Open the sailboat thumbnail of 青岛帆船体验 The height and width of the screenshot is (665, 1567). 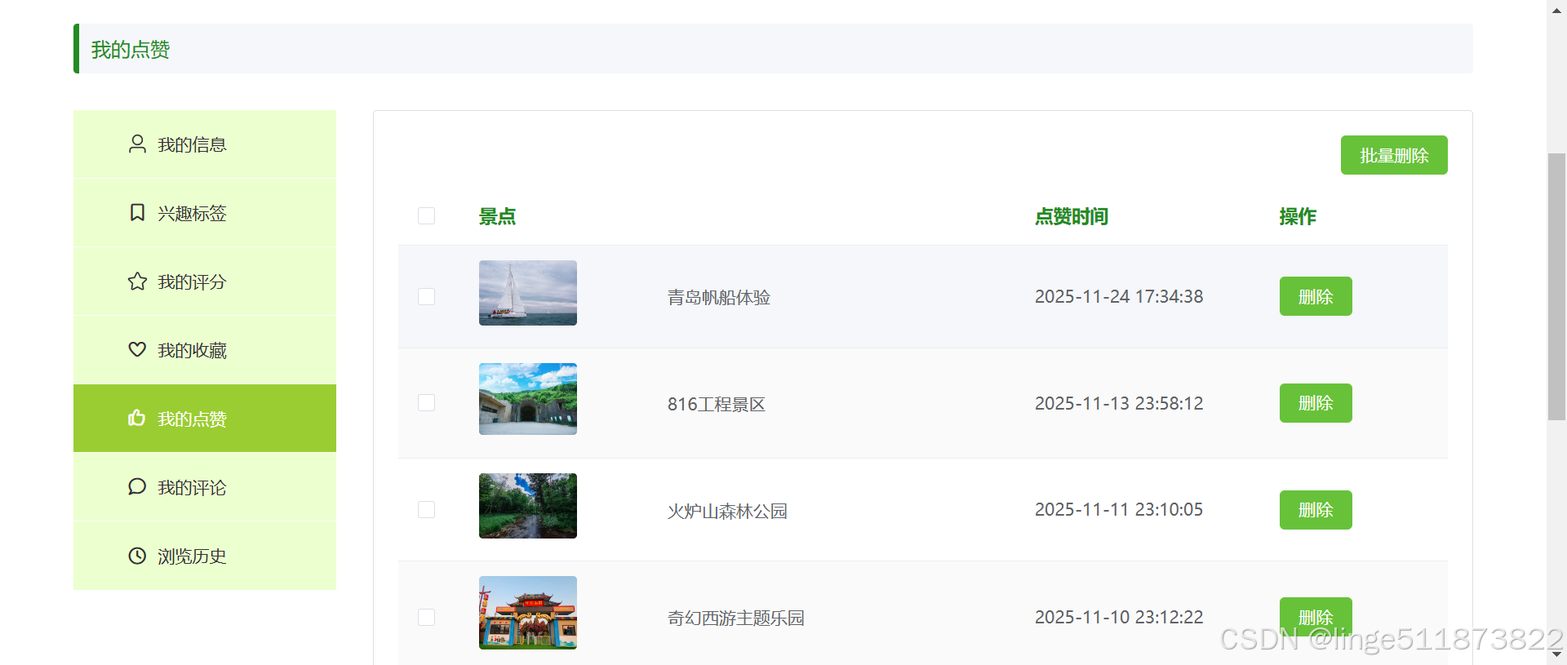528,293
